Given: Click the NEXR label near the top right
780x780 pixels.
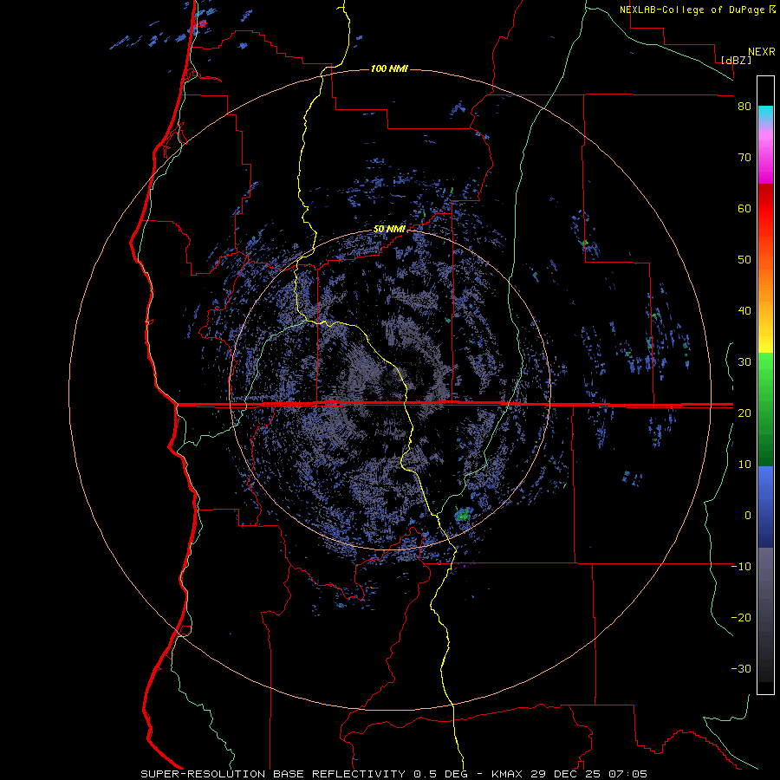Looking at the screenshot, I should pos(761,52).
